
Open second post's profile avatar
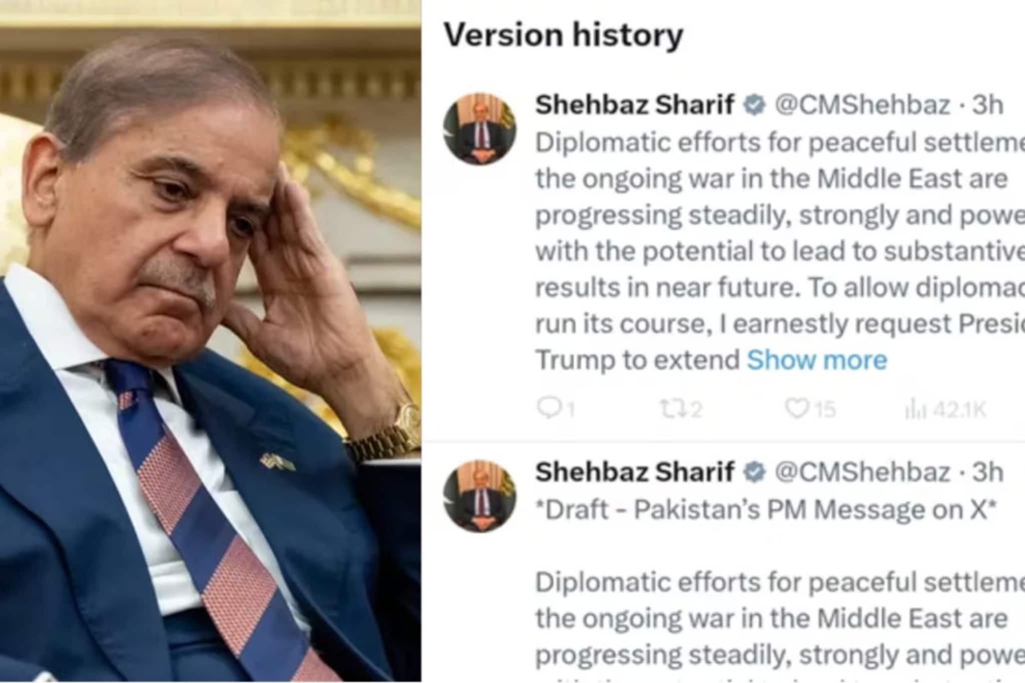click(480, 496)
